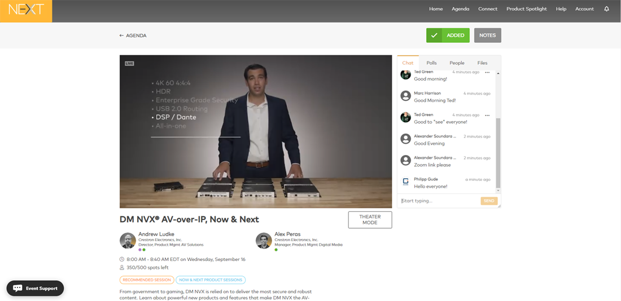Switch to the Polls tab
621x301 pixels.
(431, 63)
